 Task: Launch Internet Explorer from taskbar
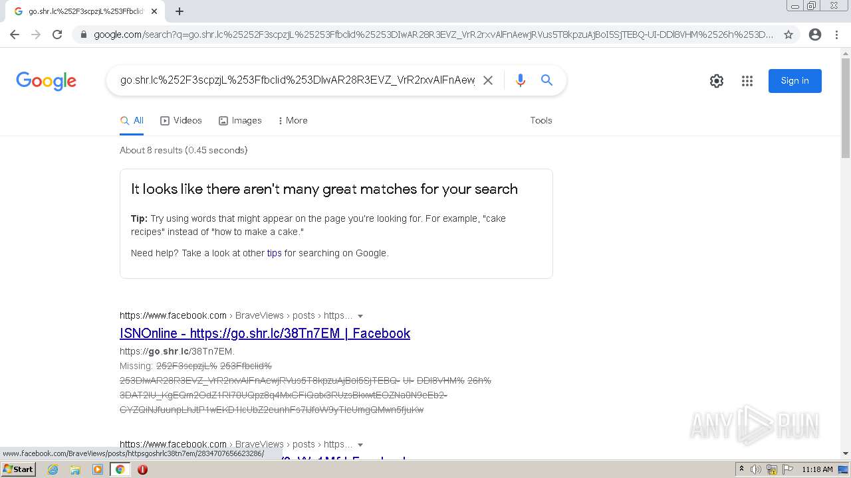pos(53,469)
